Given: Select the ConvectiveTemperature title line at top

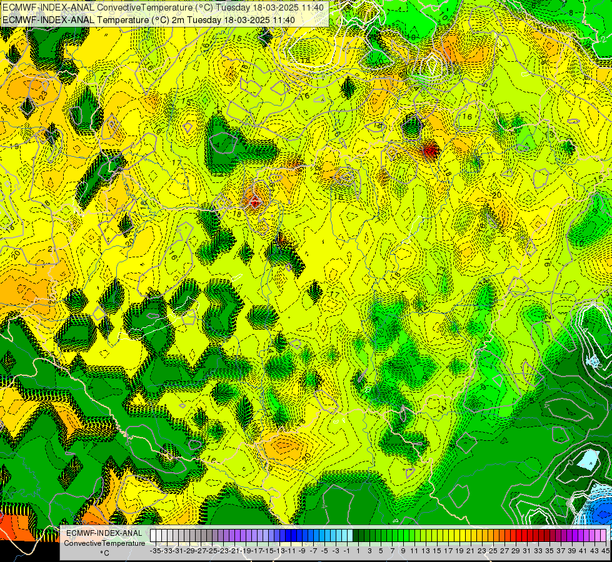Looking at the screenshot, I should [164, 7].
